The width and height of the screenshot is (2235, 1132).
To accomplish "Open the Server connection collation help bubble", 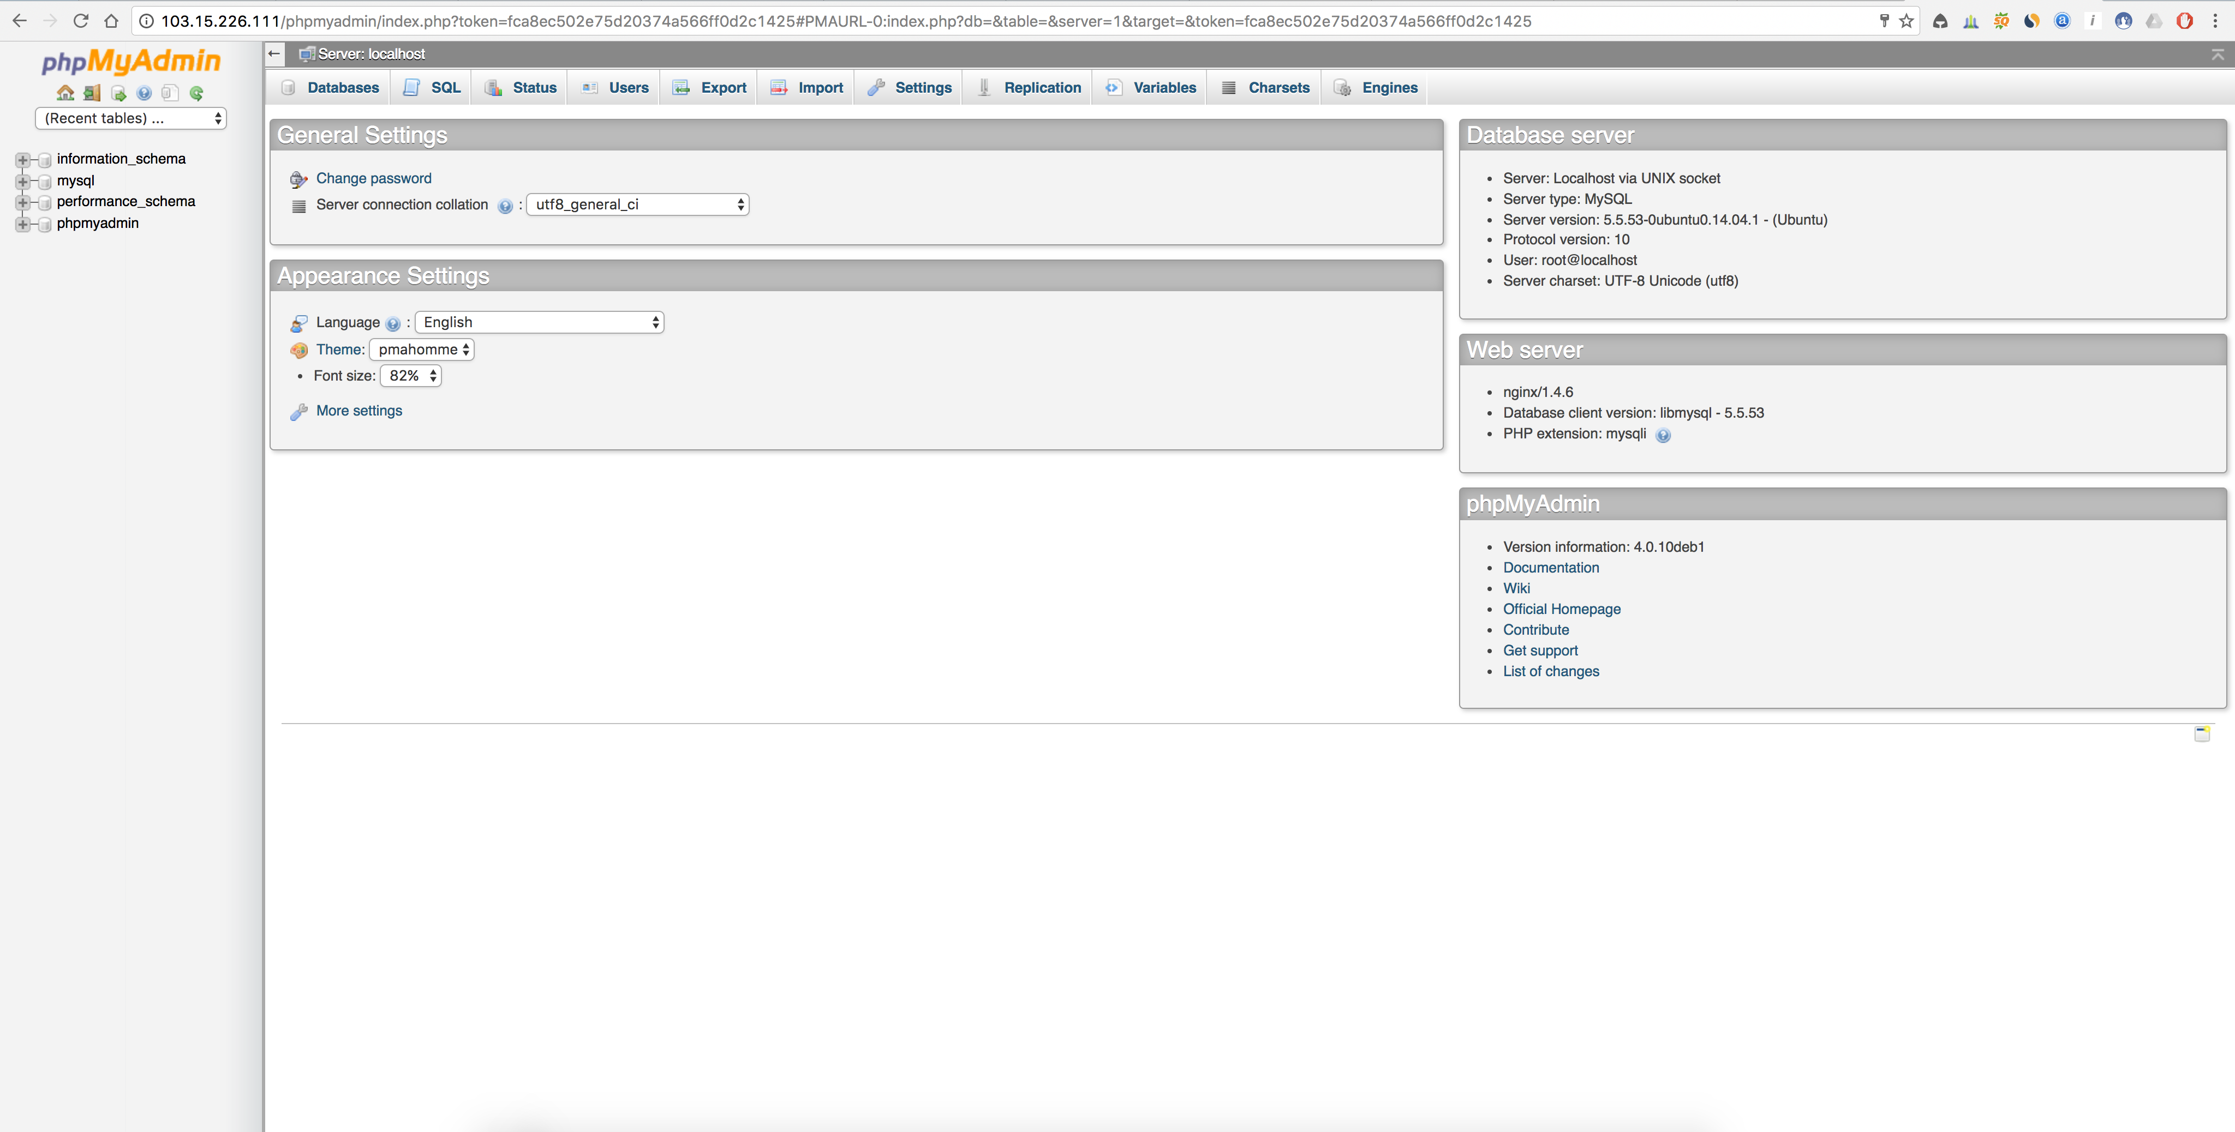I will 506,206.
